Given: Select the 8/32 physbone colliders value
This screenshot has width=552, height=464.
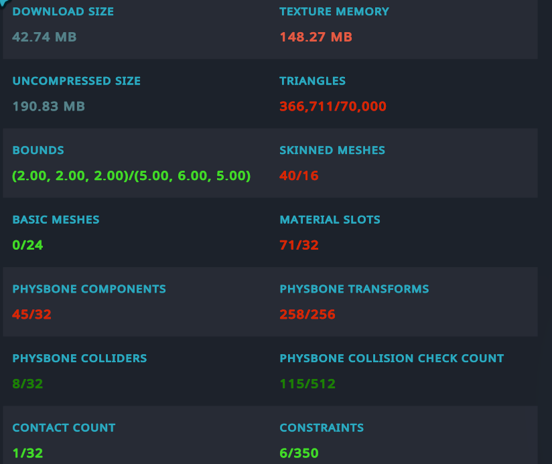Looking at the screenshot, I should [x=27, y=384].
